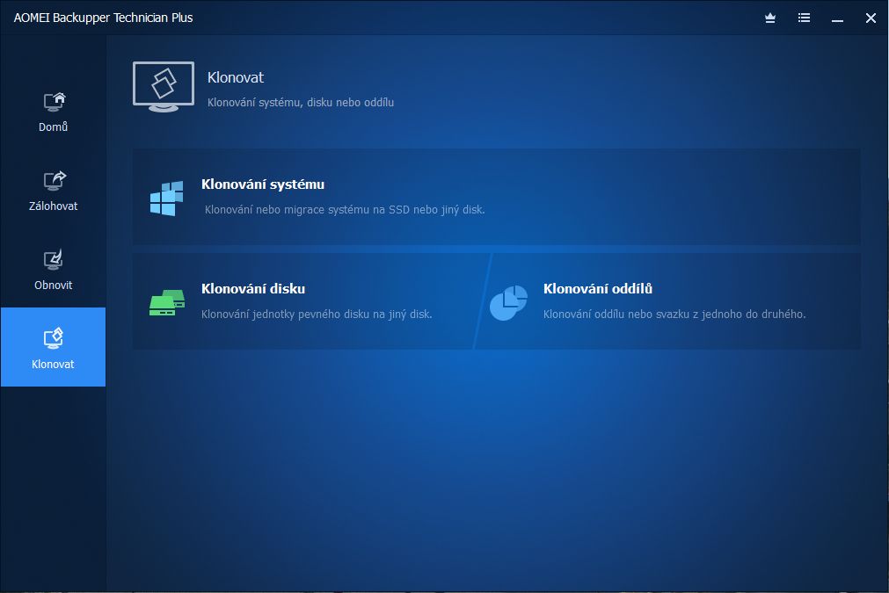Viewport: 889px width, 593px height.
Task: Click the Domů house monitor icon
Action: 54,102
